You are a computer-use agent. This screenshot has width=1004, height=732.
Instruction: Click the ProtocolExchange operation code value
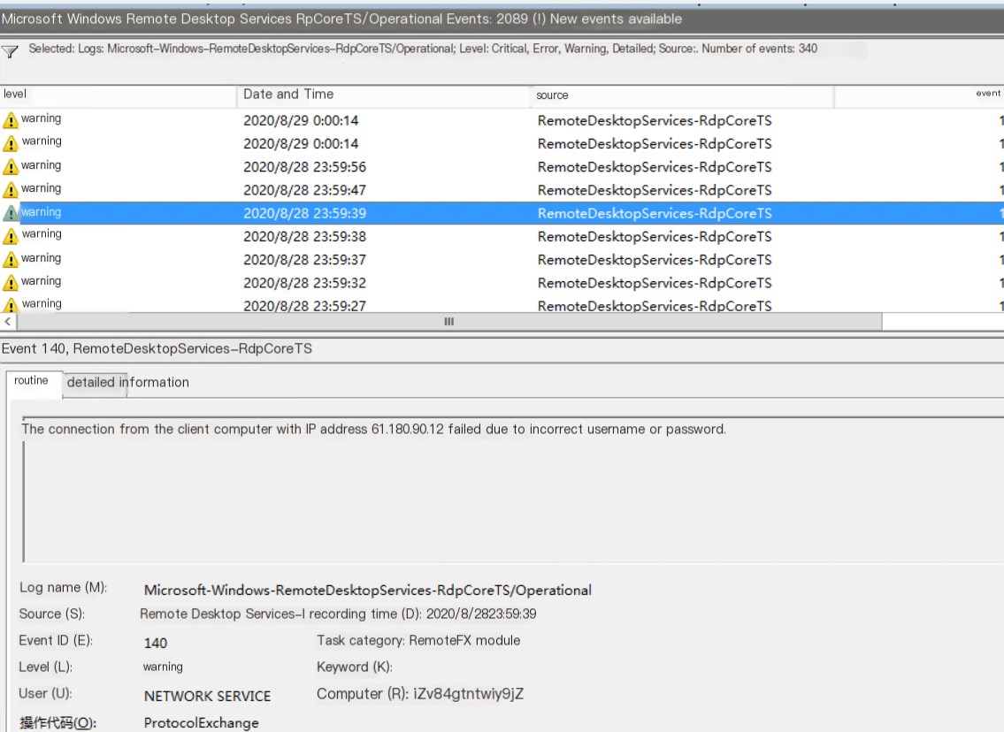pos(201,723)
